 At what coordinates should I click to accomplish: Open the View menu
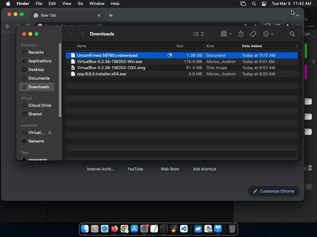pos(67,4)
